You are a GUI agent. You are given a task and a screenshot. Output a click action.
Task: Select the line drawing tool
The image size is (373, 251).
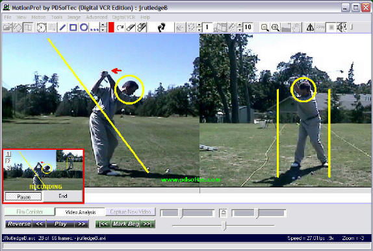pyautogui.click(x=62, y=27)
